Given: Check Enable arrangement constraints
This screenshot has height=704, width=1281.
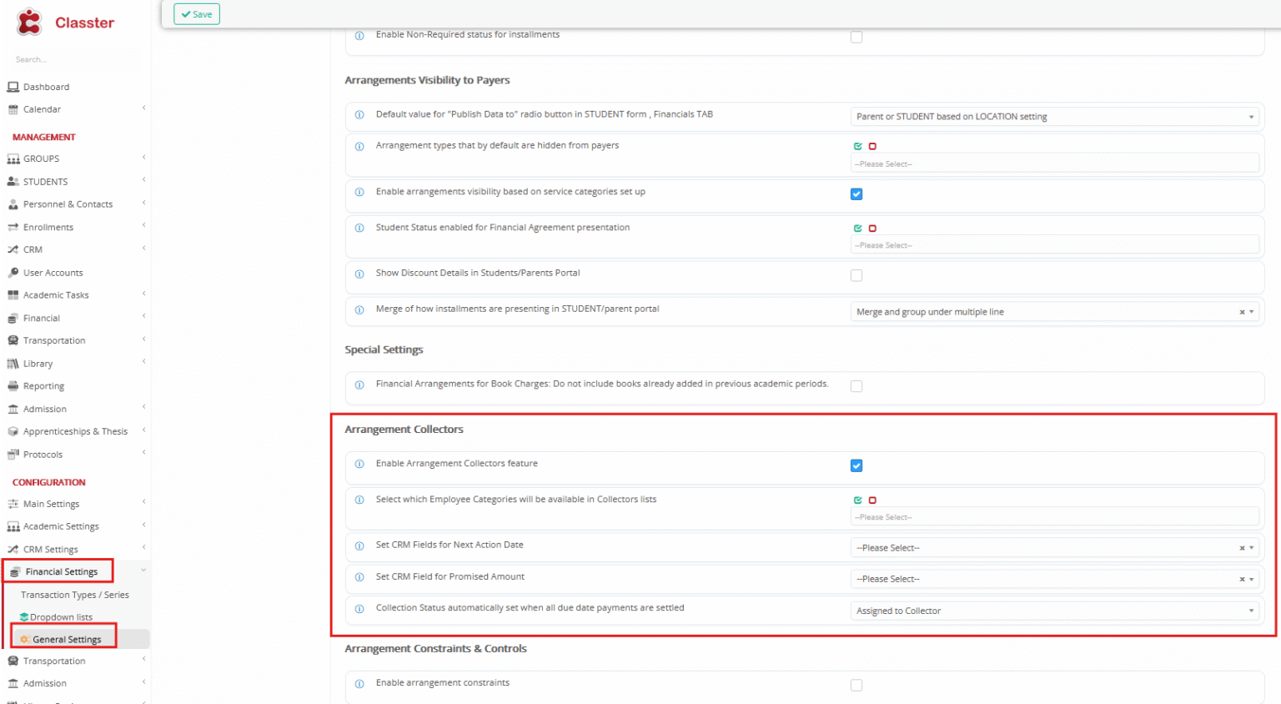Looking at the screenshot, I should (x=857, y=685).
